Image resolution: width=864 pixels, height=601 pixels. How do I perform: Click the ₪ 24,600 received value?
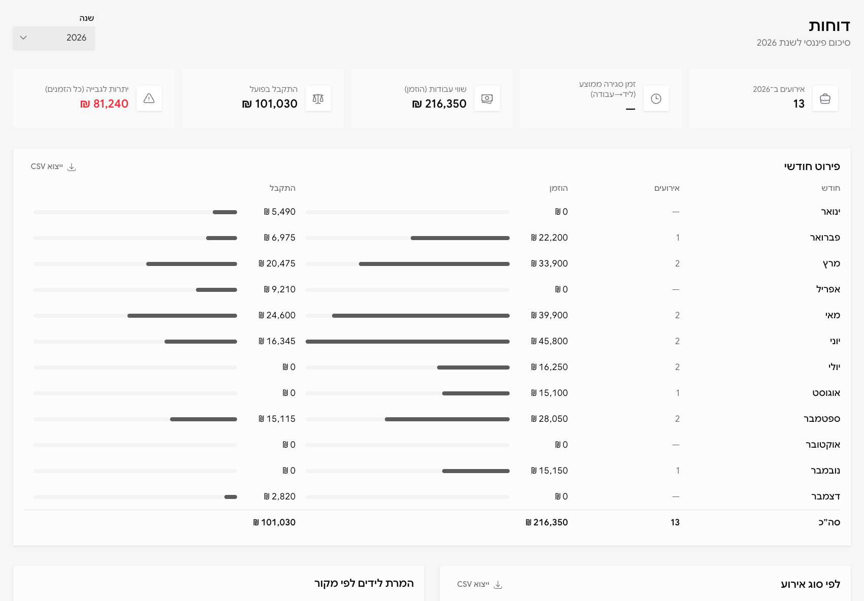pos(277,315)
